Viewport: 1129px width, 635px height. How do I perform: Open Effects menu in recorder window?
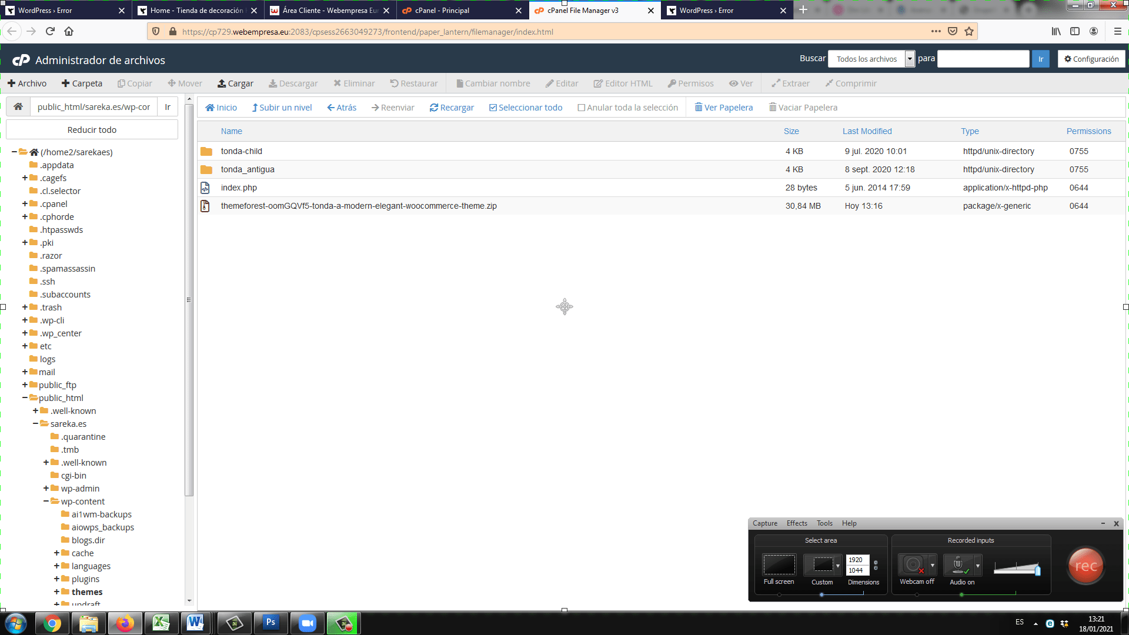pos(797,523)
